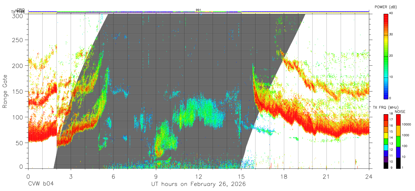
Task: Click the 'Range Gate' y-axis label
Action: 5,91
